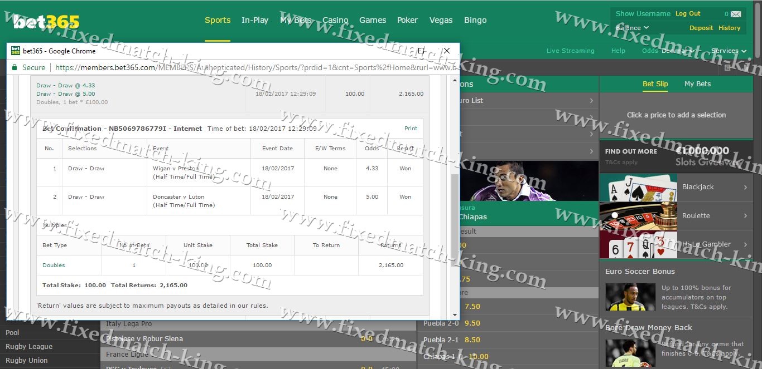
Task: Select Rugby League in left sidebar
Action: [29, 347]
